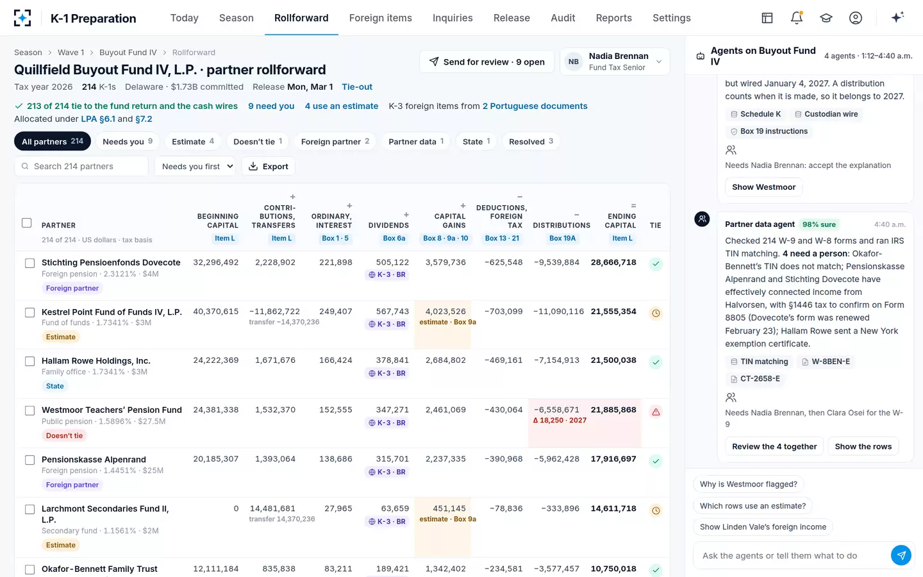Click the Partner data agent avatar icon
923x577 pixels.
(x=703, y=219)
